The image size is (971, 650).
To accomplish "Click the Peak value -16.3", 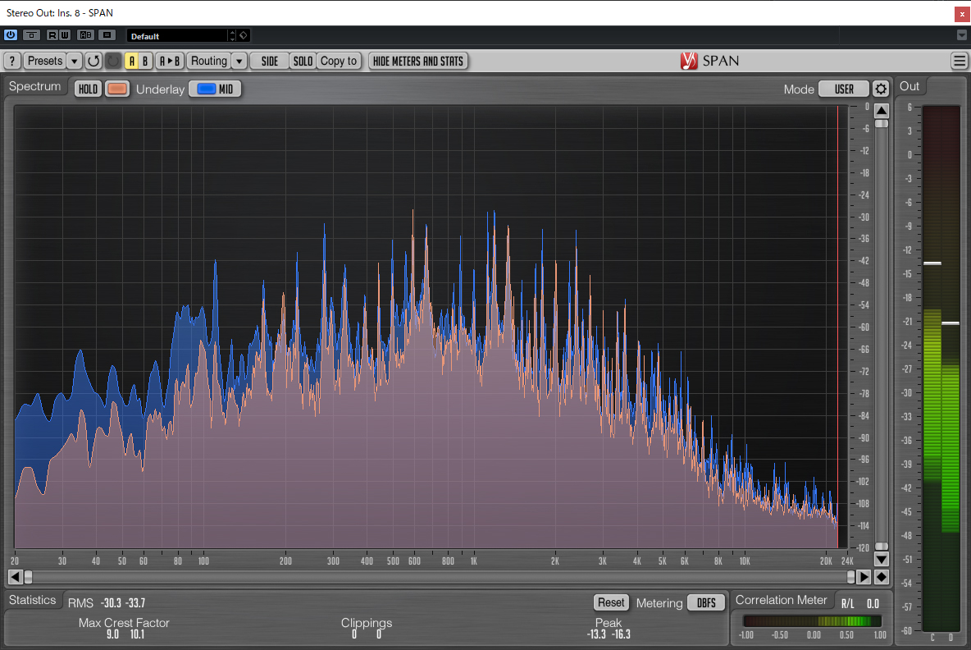I will (621, 634).
